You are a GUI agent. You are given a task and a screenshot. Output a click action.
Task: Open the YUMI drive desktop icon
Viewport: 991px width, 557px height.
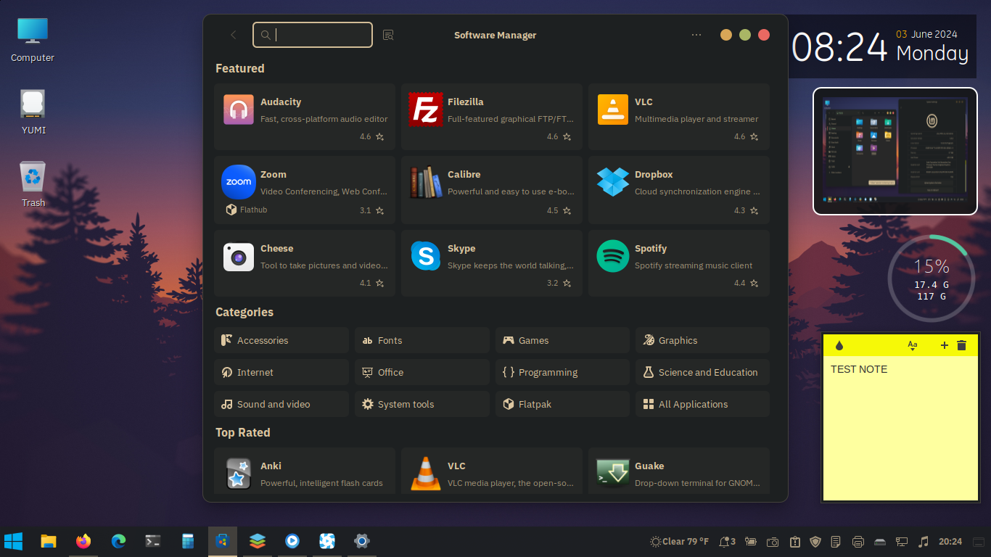(33, 112)
